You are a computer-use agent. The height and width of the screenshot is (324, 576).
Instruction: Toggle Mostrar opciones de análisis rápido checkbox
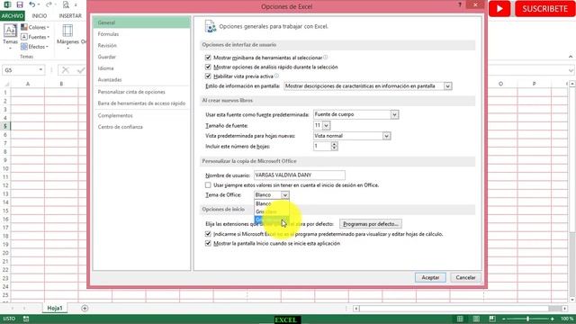point(208,67)
